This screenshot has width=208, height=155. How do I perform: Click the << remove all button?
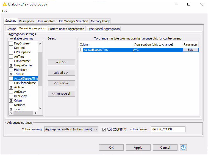61,94
